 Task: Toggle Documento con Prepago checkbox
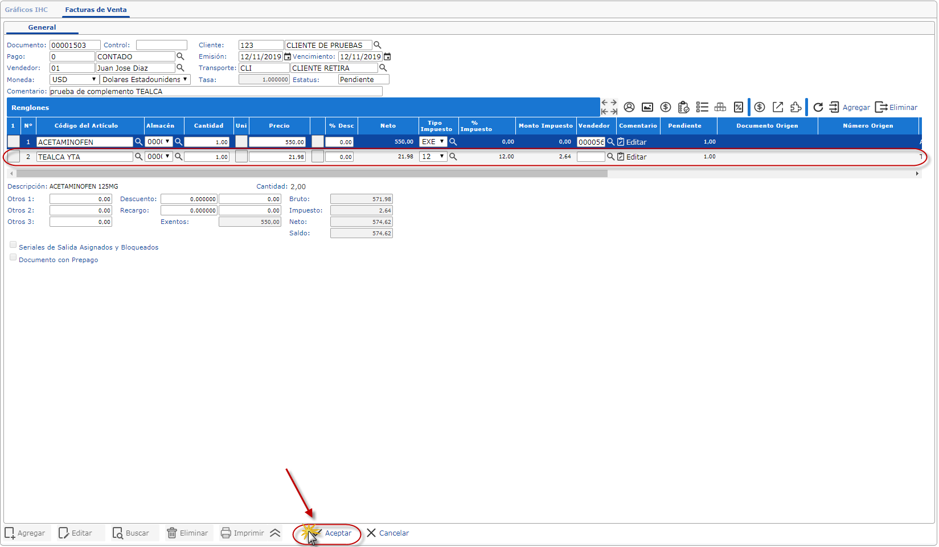click(x=13, y=258)
